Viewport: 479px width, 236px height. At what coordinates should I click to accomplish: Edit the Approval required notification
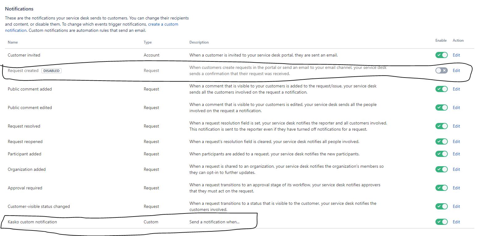(x=456, y=188)
